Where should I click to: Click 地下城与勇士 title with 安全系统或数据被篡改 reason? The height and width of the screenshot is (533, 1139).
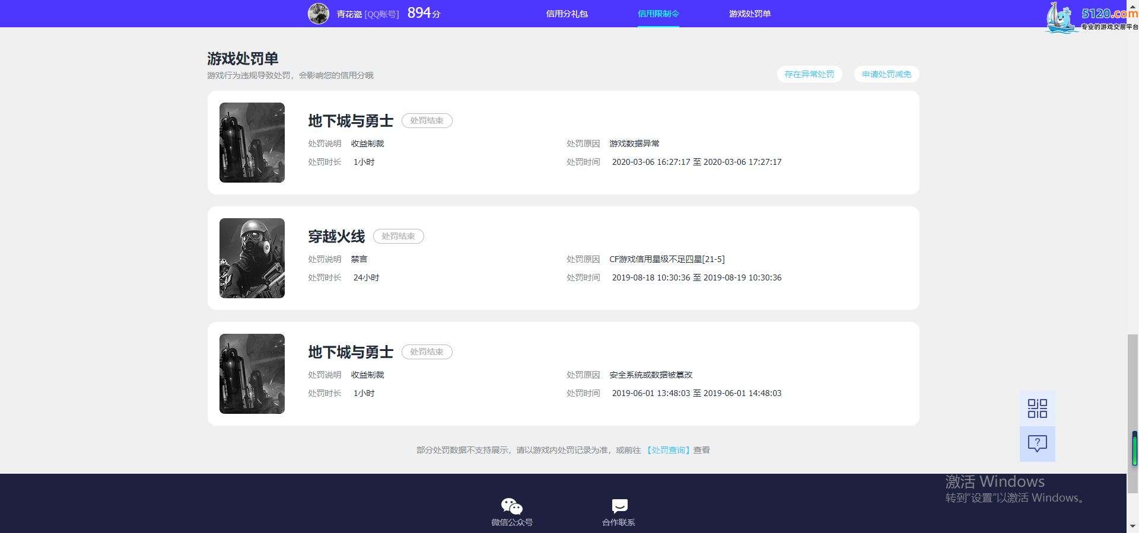pyautogui.click(x=351, y=352)
